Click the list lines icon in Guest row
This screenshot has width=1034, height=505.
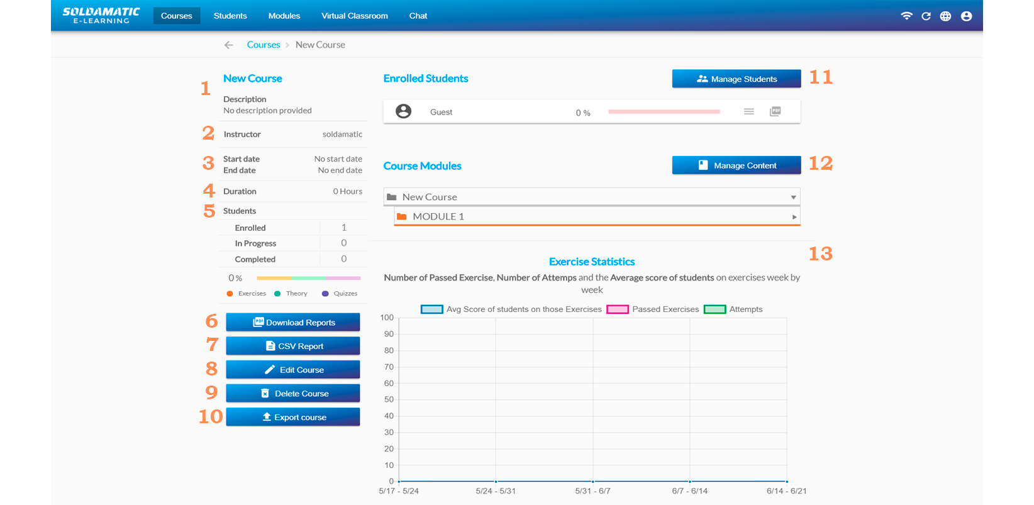(x=748, y=111)
